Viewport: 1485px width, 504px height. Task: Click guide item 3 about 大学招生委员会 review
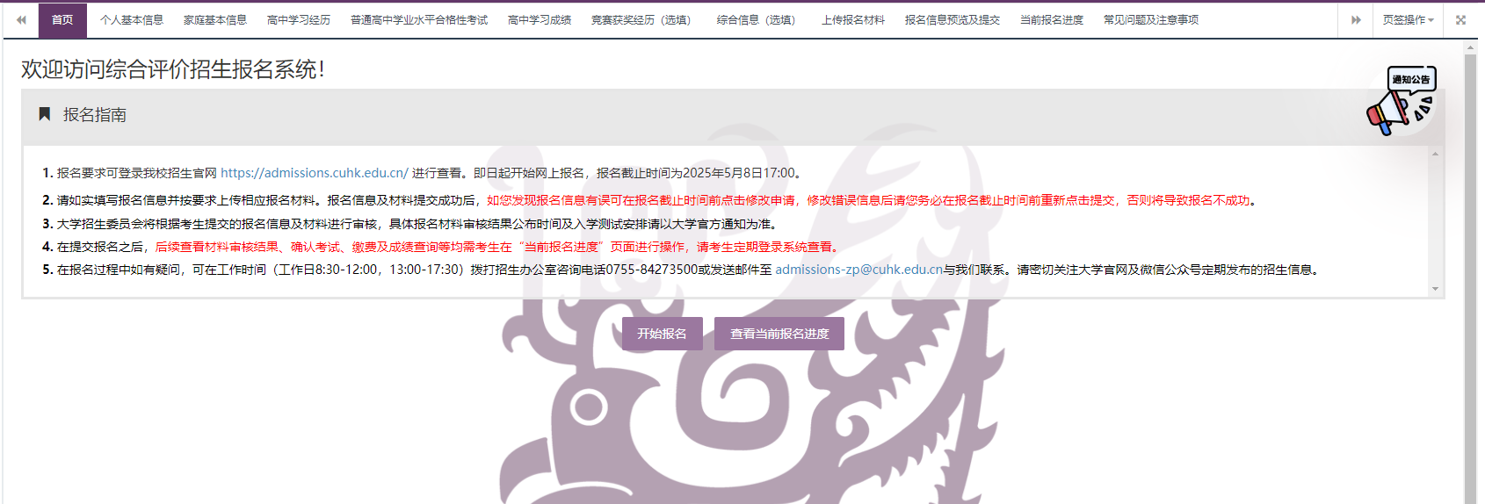click(x=409, y=224)
